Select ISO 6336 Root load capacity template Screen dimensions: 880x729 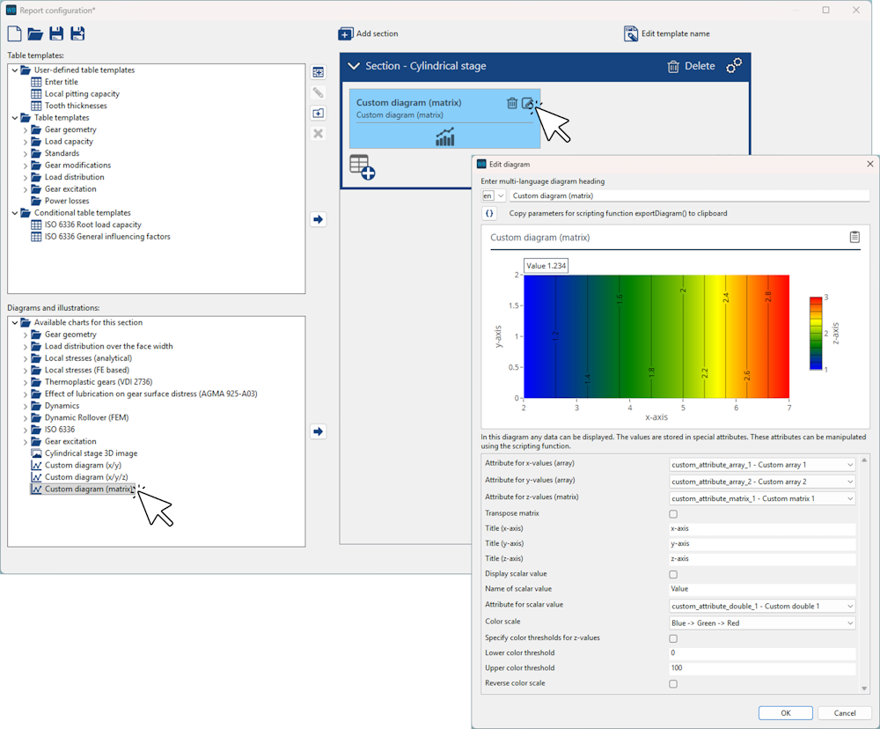click(92, 225)
